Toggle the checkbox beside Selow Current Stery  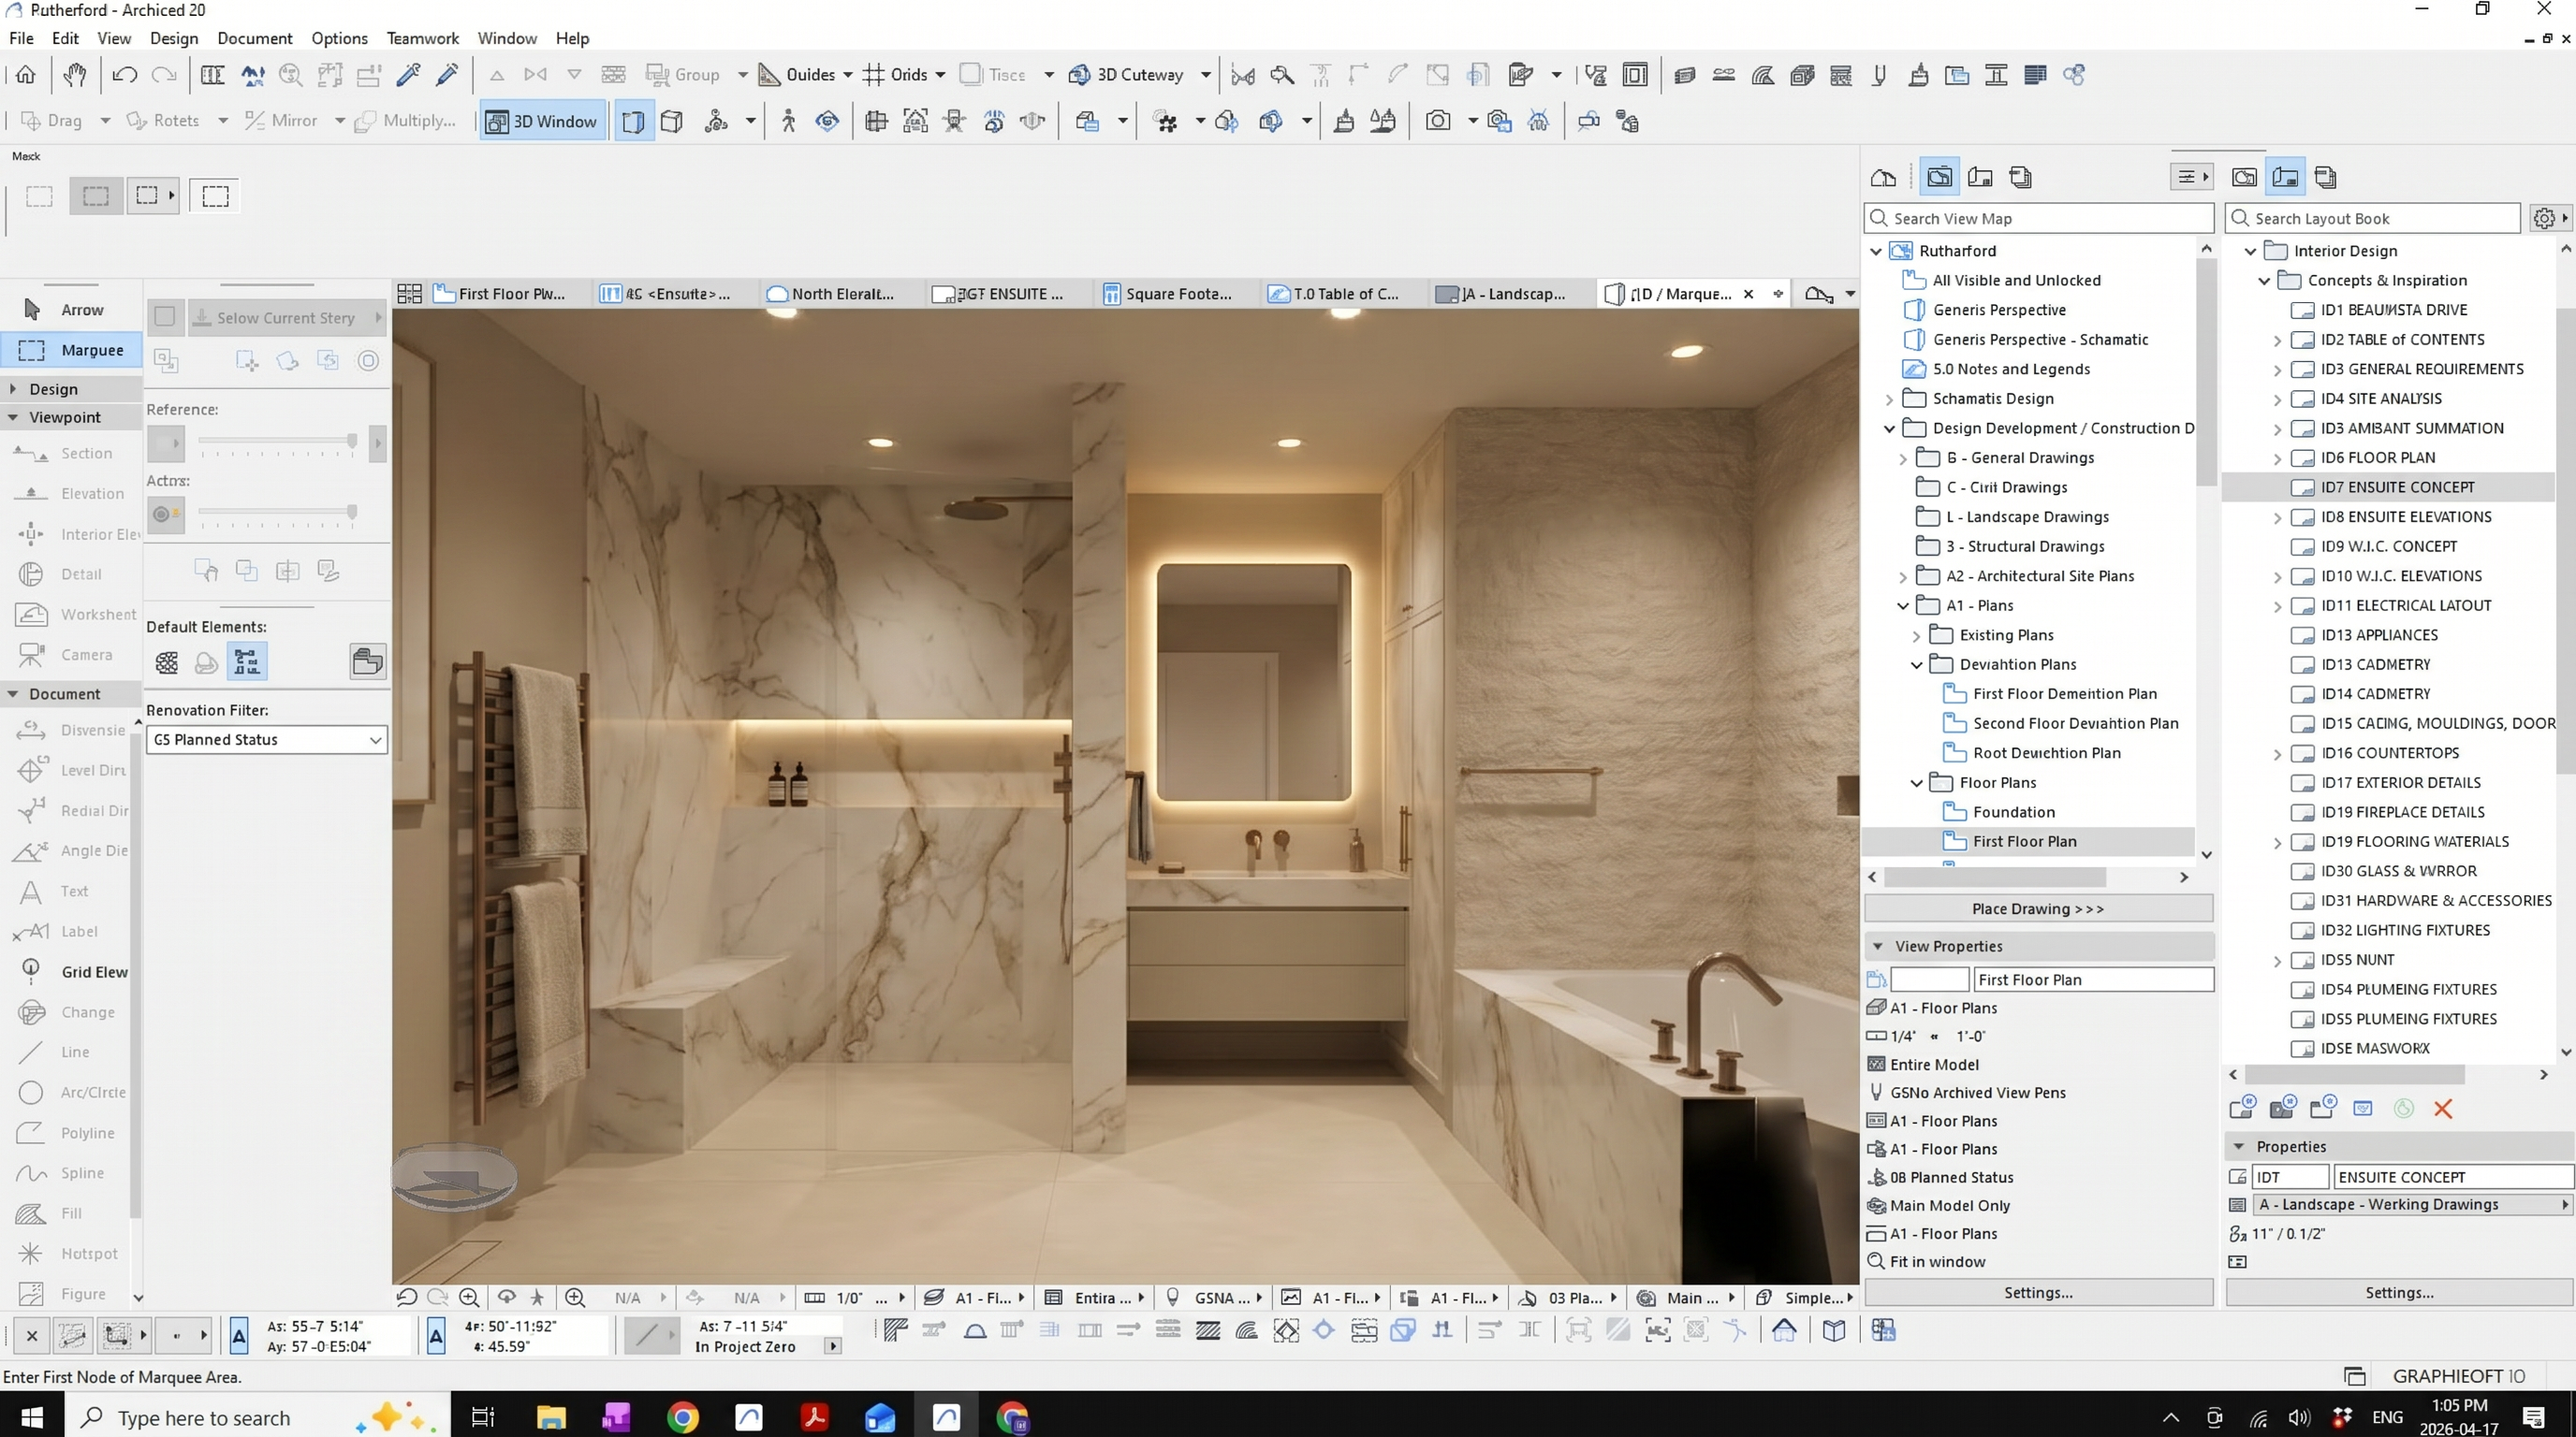(165, 318)
